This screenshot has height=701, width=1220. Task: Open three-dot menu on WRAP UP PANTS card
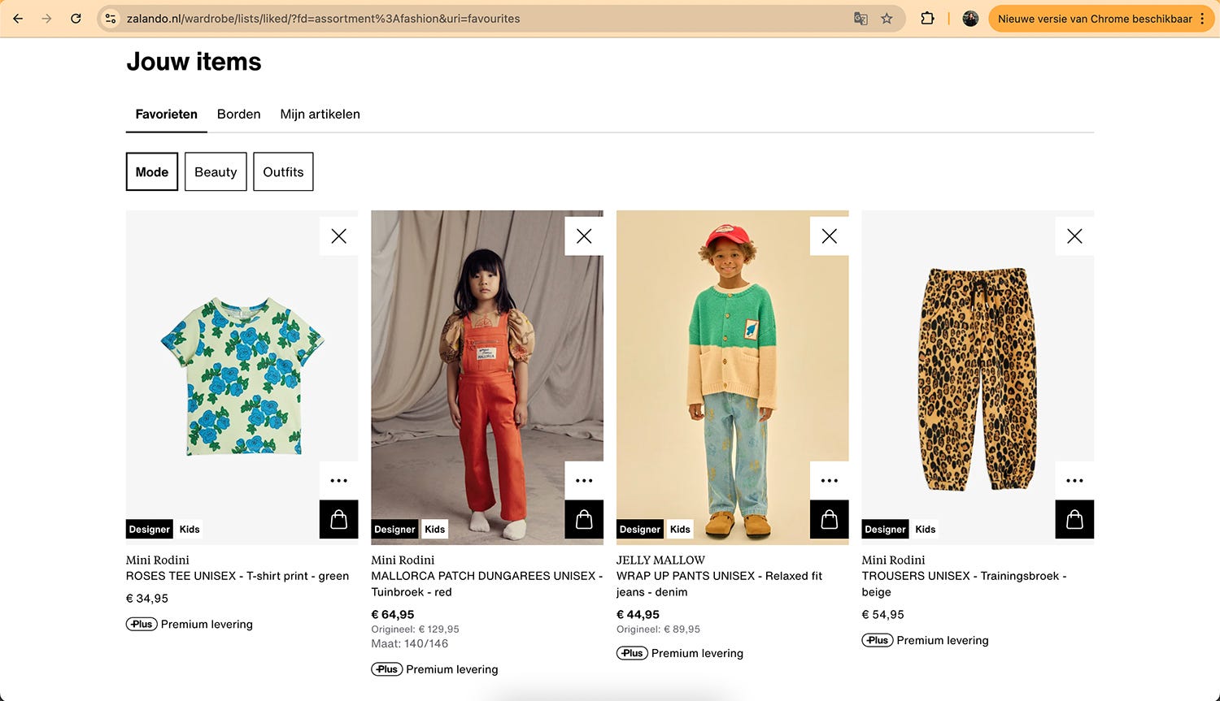830,481
